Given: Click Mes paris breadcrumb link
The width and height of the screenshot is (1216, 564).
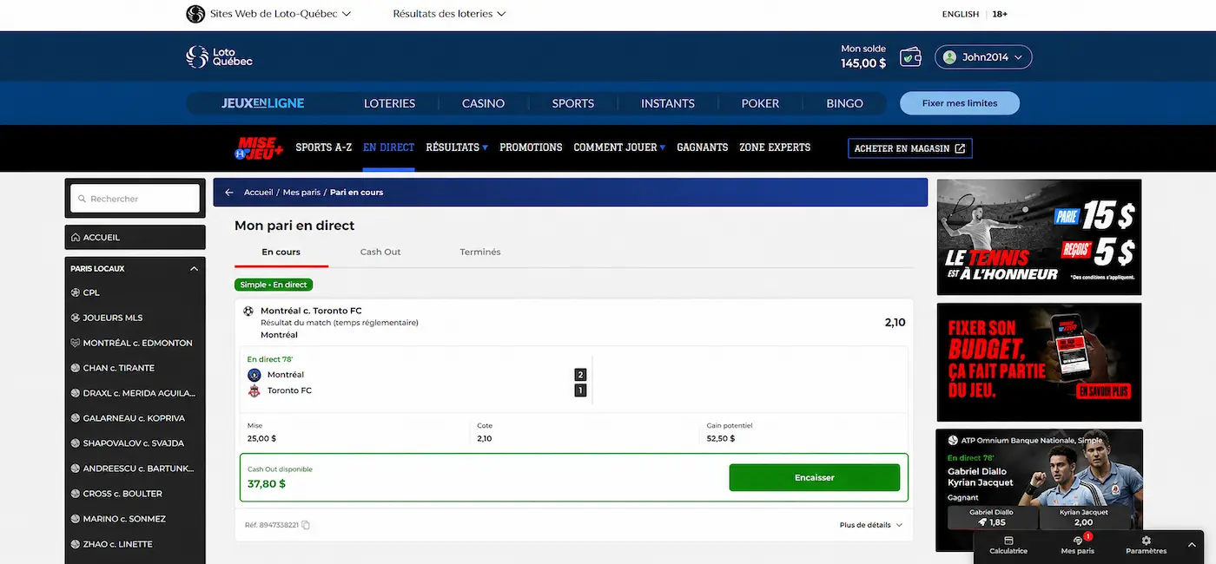Looking at the screenshot, I should pos(301,193).
